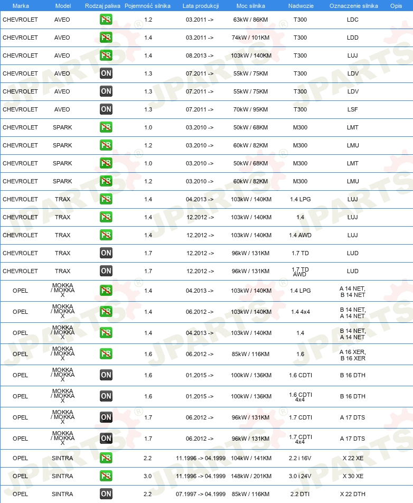Click the ON diesel icon for TRAX 1.7 TD non-AWD
The height and width of the screenshot is (503, 413).
[x=106, y=253]
